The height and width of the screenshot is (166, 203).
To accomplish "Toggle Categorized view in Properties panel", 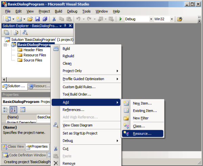I will click(x=6, y=110).
